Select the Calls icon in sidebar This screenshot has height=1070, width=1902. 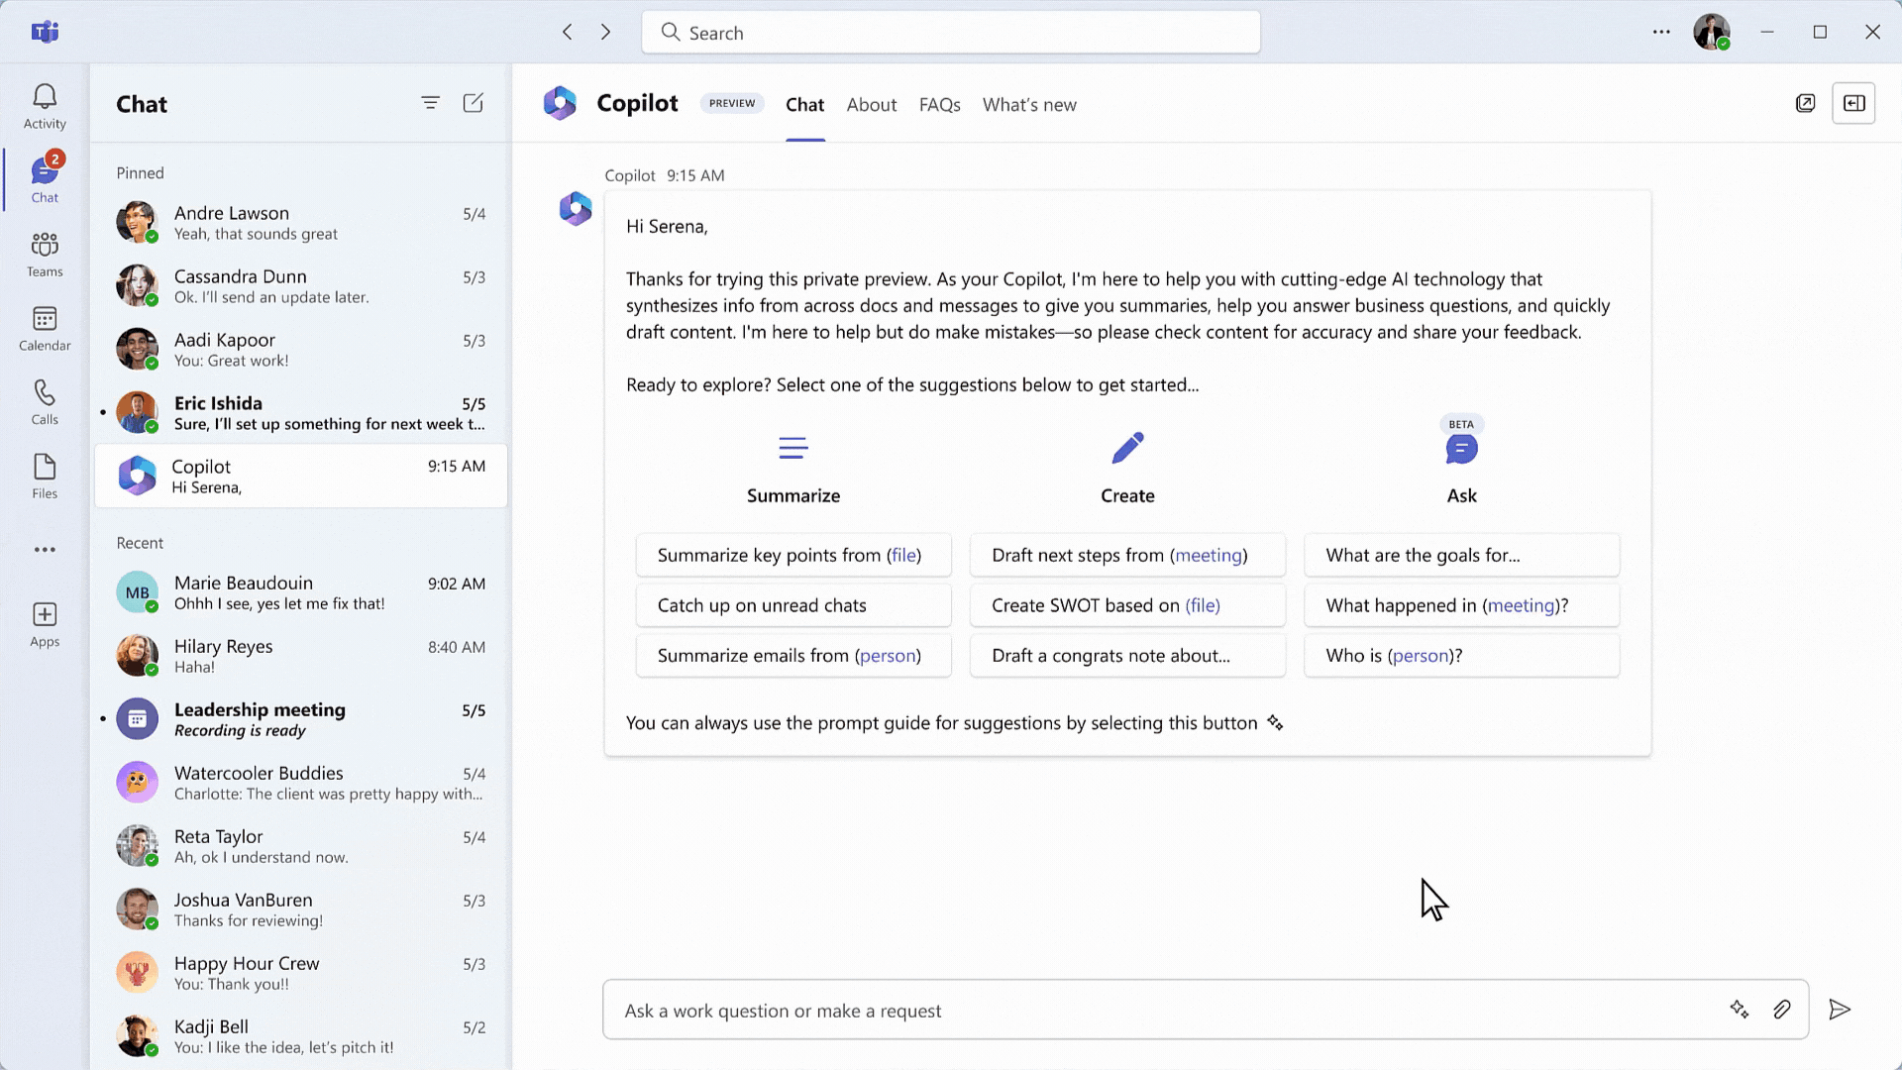tap(45, 401)
